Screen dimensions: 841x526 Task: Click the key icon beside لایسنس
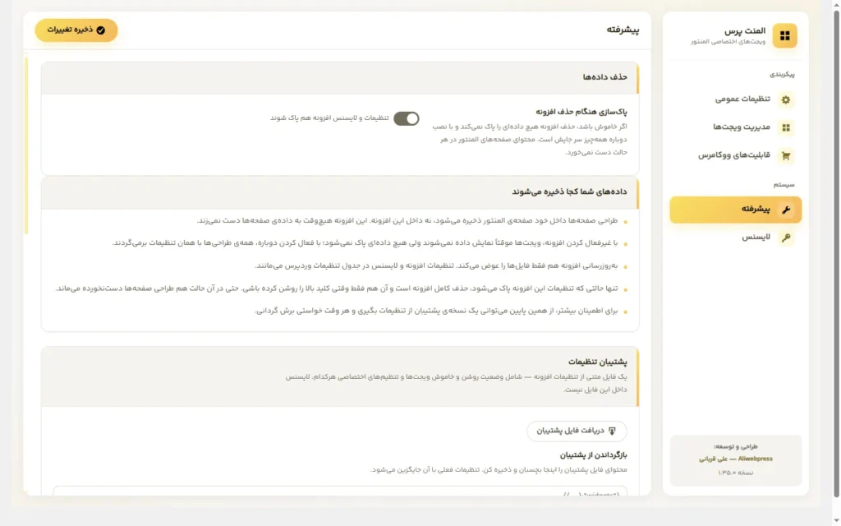[x=786, y=238]
